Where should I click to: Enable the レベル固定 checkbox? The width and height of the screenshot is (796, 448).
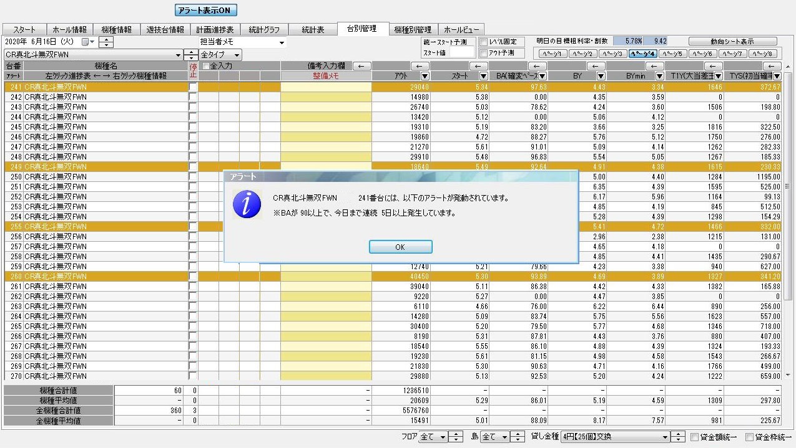pos(484,42)
